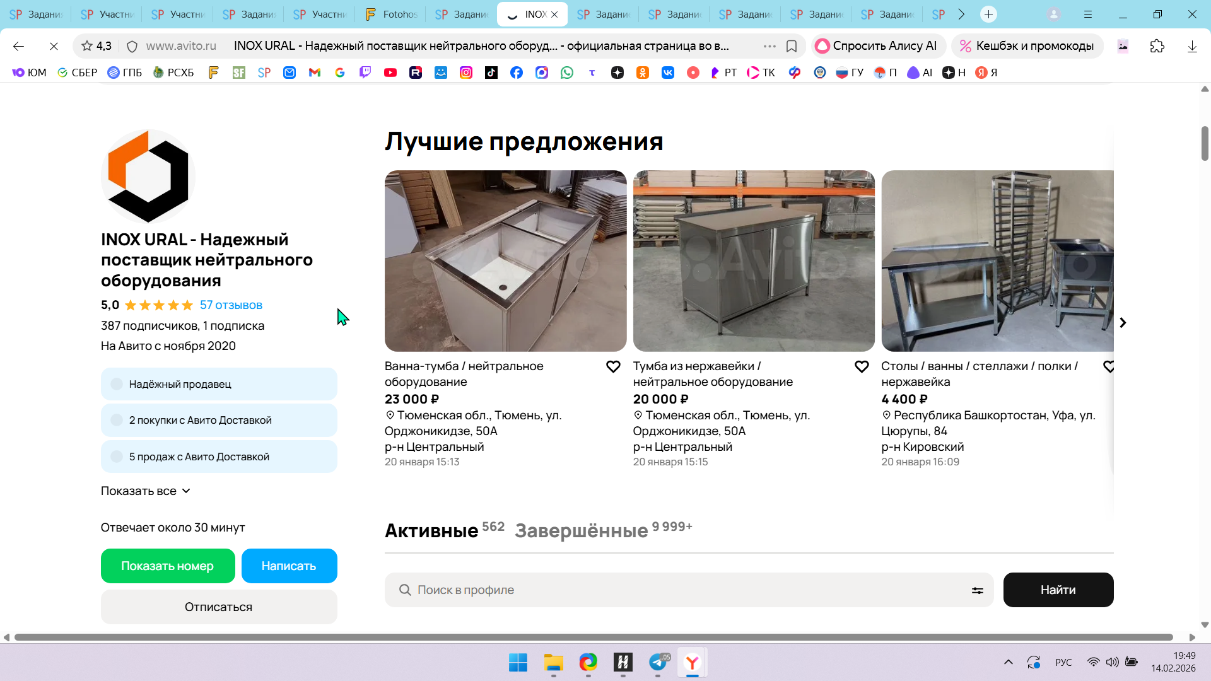Image resolution: width=1211 pixels, height=681 pixels.
Task: Show hidden system tray icons chevron
Action: [1008, 662]
